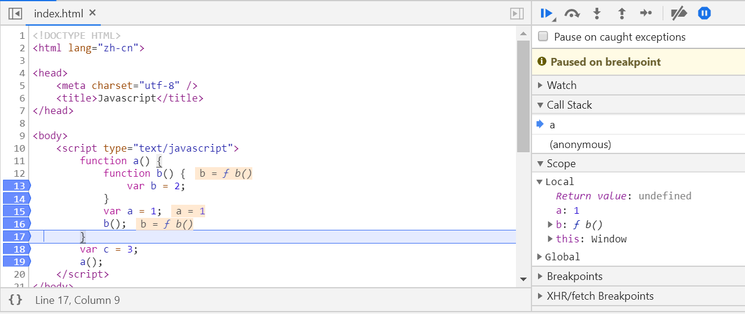Expand the b: f b() variable
This screenshot has width=745, height=314.
pos(551,225)
